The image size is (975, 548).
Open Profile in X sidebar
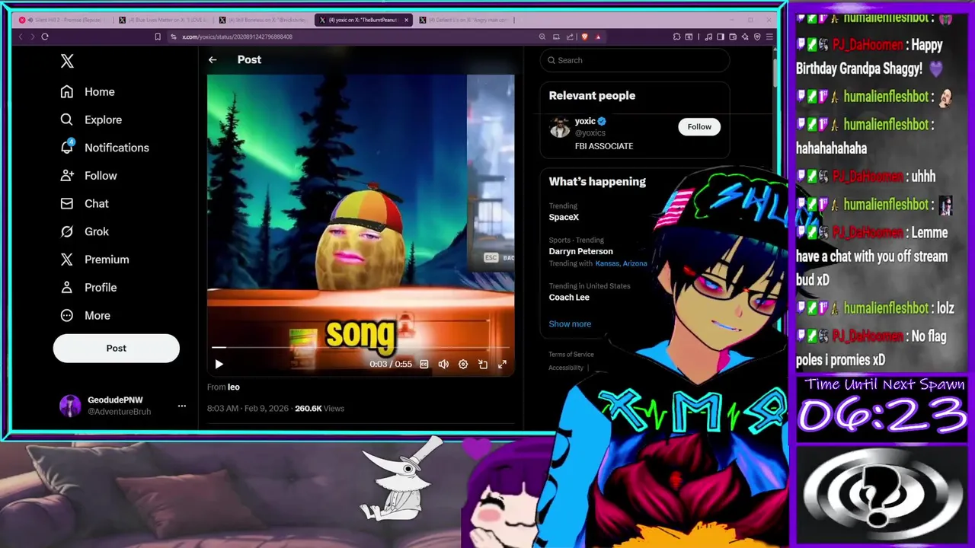click(89, 288)
